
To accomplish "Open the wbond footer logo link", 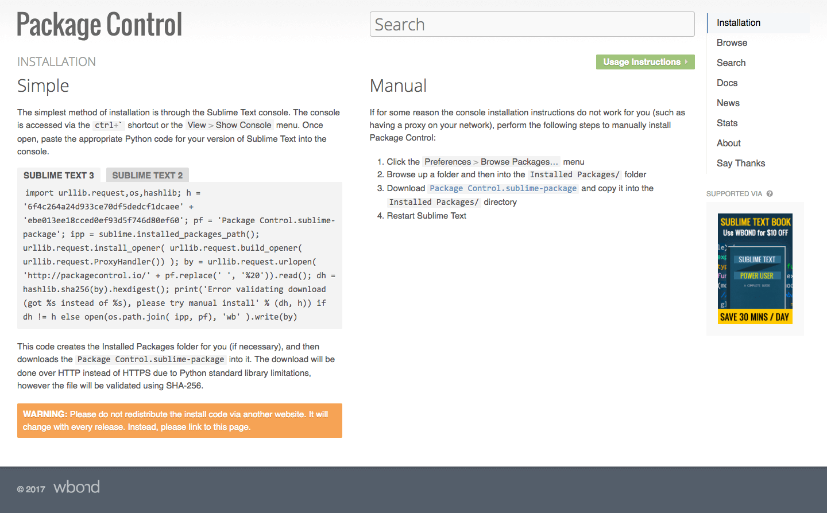I will tap(76, 487).
